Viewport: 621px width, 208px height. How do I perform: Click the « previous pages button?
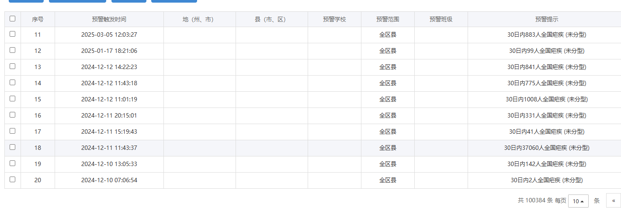613,201
